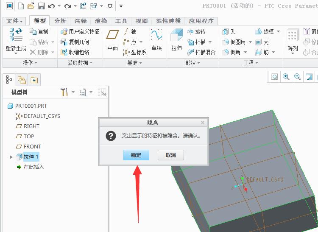
Task: Redo the last action
Action: point(67,6)
